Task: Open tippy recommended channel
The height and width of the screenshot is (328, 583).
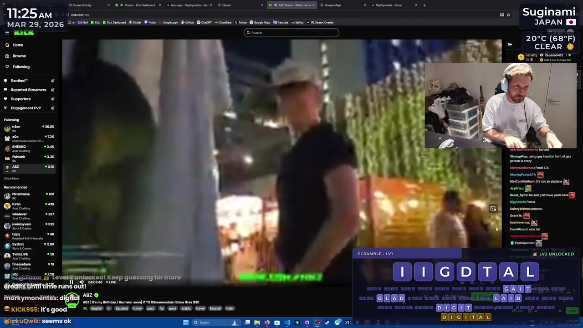Action: [29, 236]
